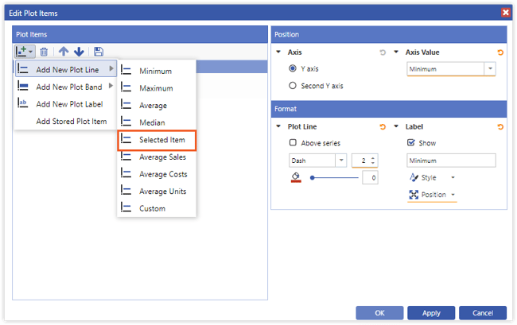Viewport: 517px width, 325px height.
Task: Select Maximum from the plot line submenu
Action: coord(157,88)
